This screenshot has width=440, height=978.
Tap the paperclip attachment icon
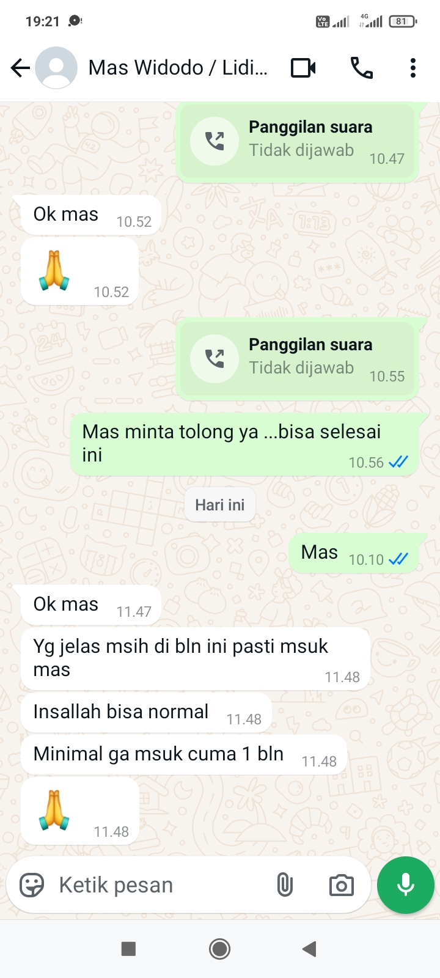pyautogui.click(x=285, y=884)
